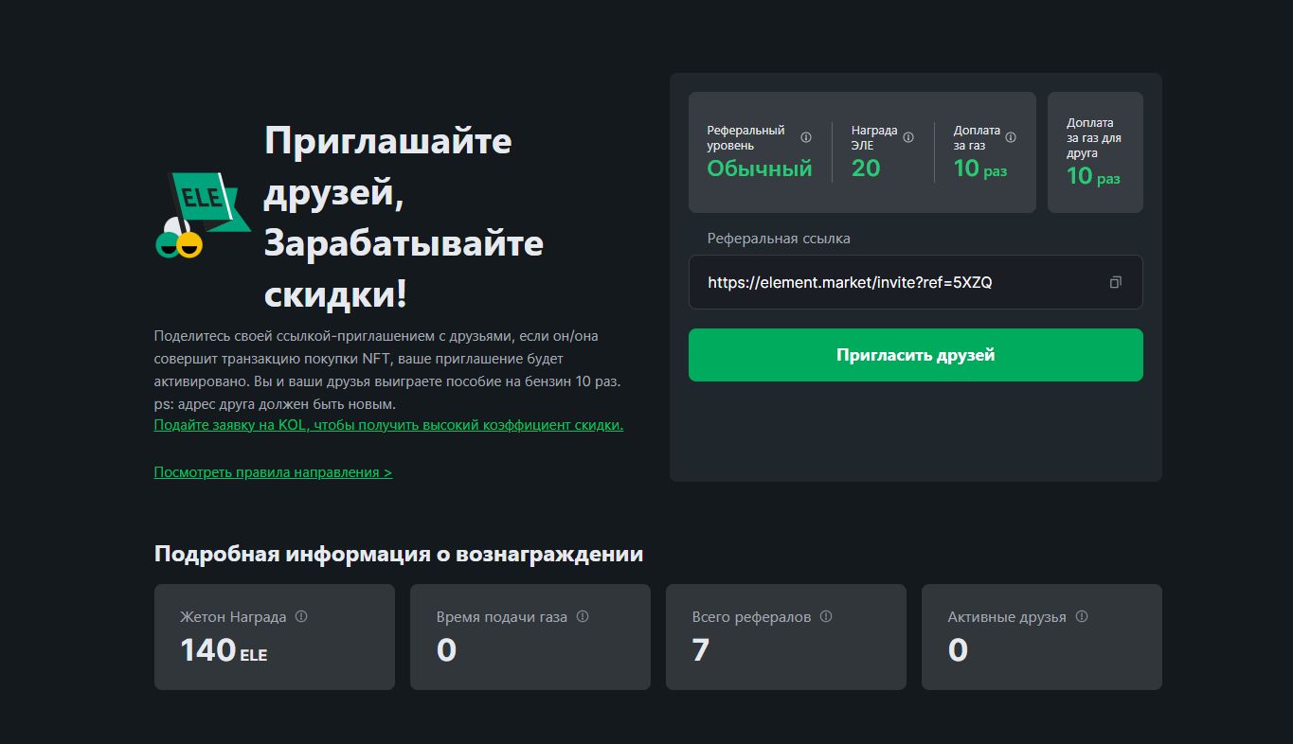Click the Всего рефералов count 7
The height and width of the screenshot is (744, 1293).
point(700,650)
